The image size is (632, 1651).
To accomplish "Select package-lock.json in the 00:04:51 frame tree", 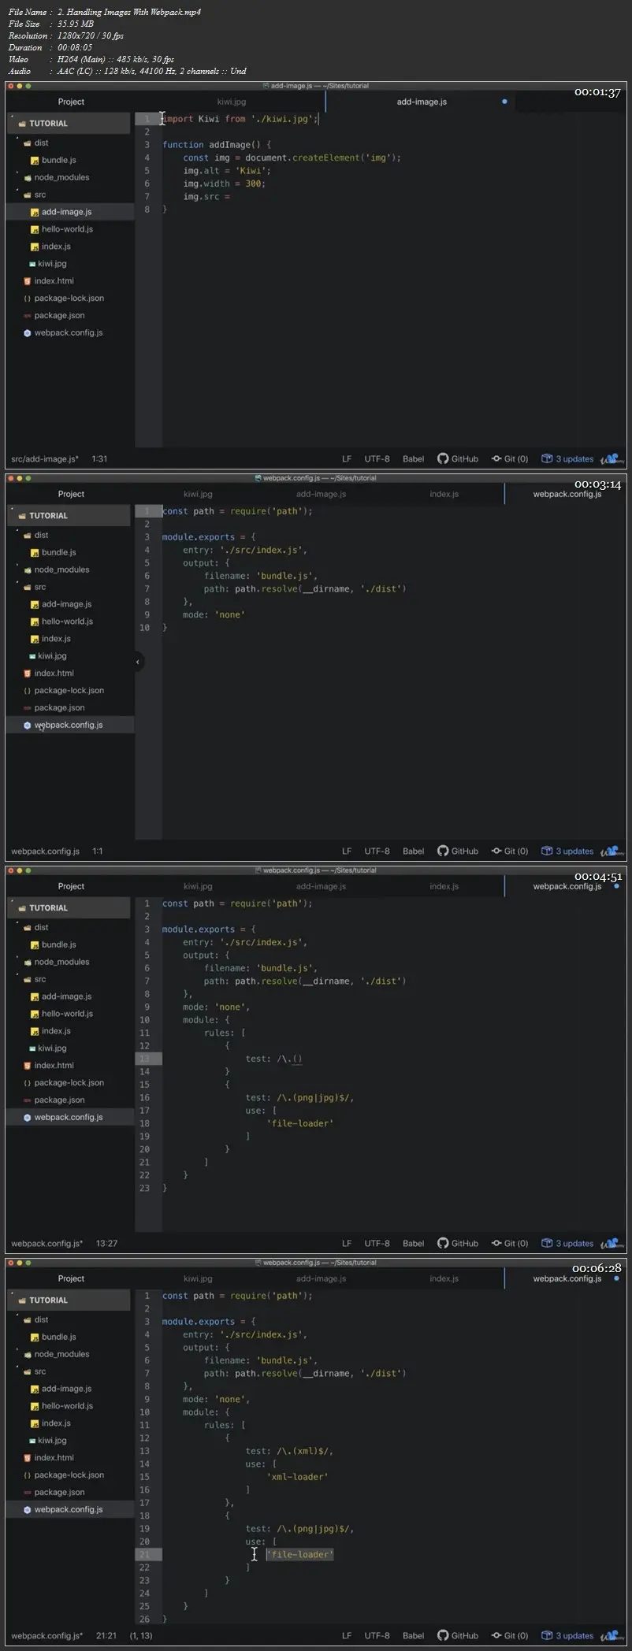I will click(x=69, y=1083).
